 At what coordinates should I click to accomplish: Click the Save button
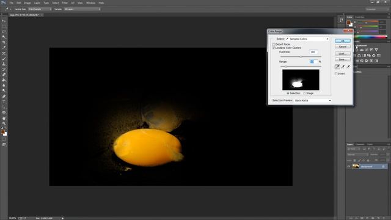[x=343, y=59]
